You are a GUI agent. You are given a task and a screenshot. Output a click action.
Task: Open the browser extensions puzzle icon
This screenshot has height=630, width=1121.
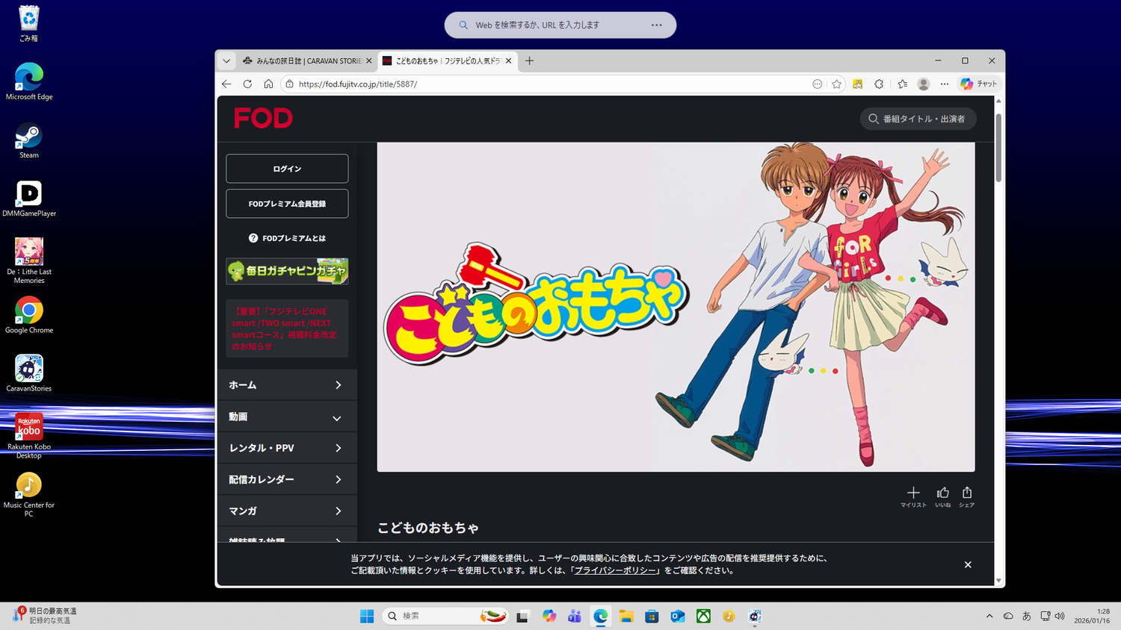tap(879, 84)
